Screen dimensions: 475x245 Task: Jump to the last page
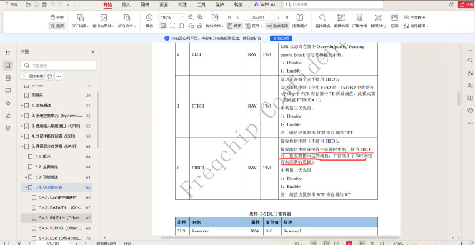pos(287,17)
